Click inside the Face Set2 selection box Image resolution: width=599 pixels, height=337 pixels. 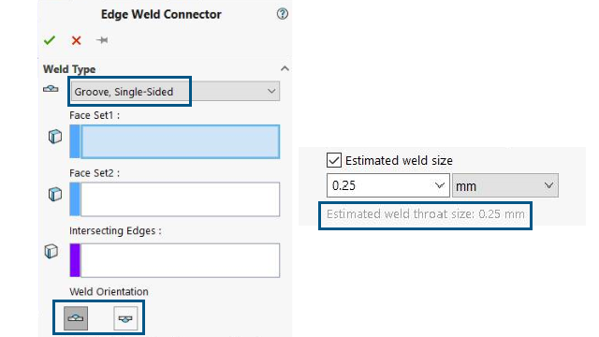click(180, 199)
